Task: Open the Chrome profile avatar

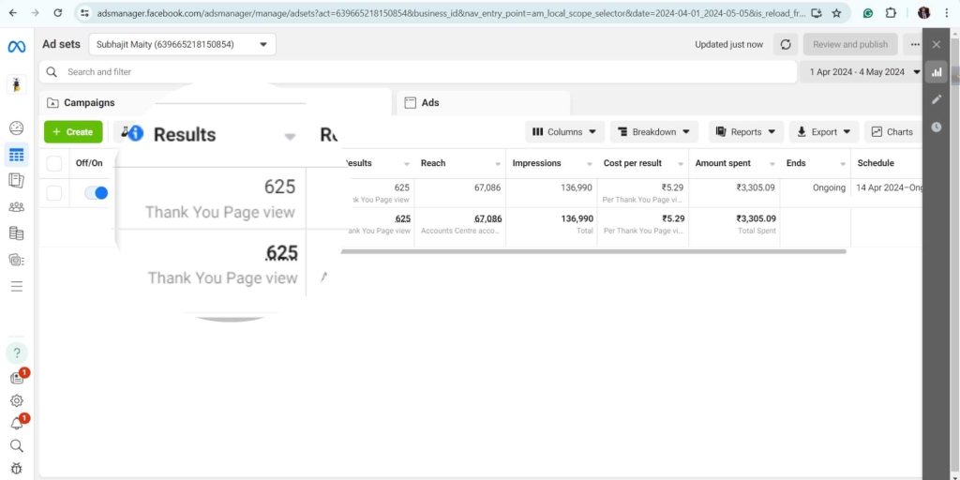Action: (923, 13)
